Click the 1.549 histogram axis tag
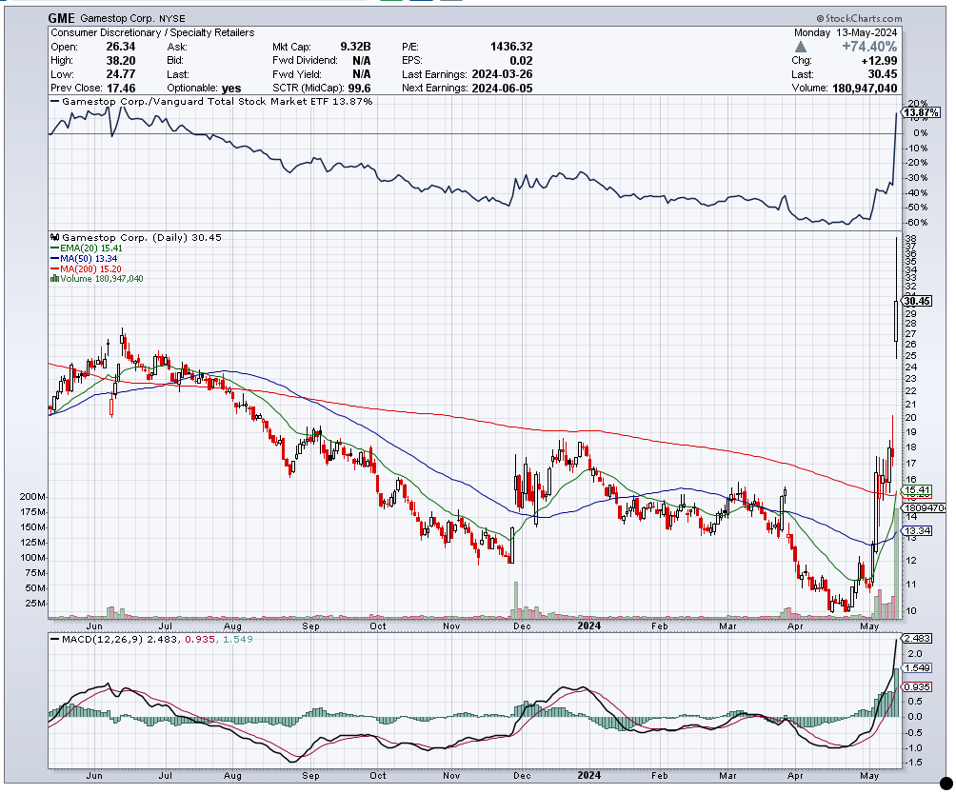Viewport: 956px width, 794px height. (x=917, y=668)
